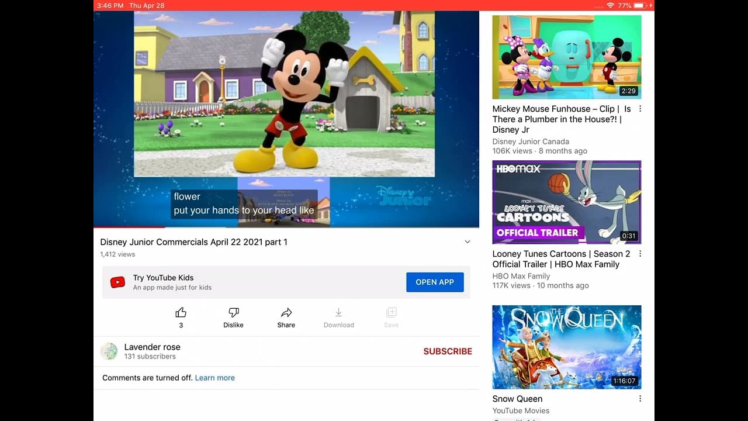
Task: Tap the YouTube Movies label
Action: [521, 410]
